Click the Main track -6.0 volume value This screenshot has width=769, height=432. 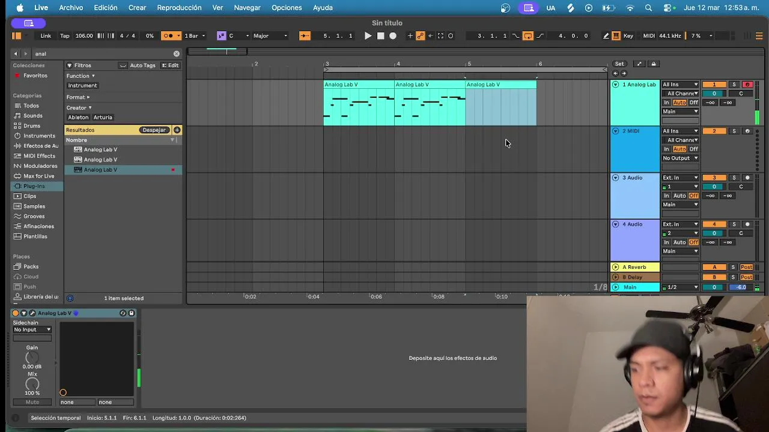(x=741, y=287)
